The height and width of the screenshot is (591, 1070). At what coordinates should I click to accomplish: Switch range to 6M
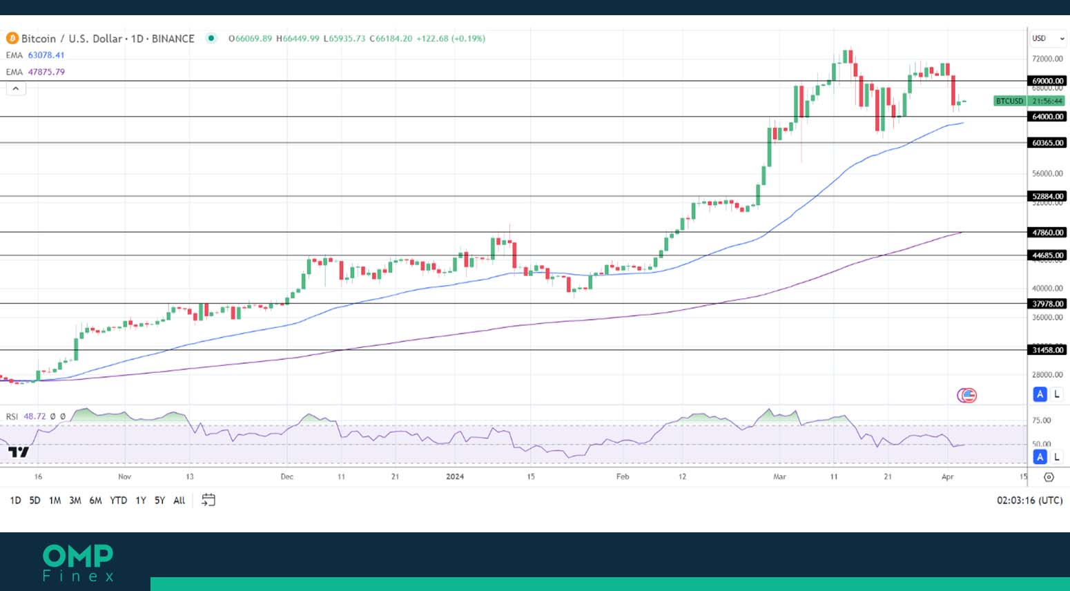tap(96, 501)
